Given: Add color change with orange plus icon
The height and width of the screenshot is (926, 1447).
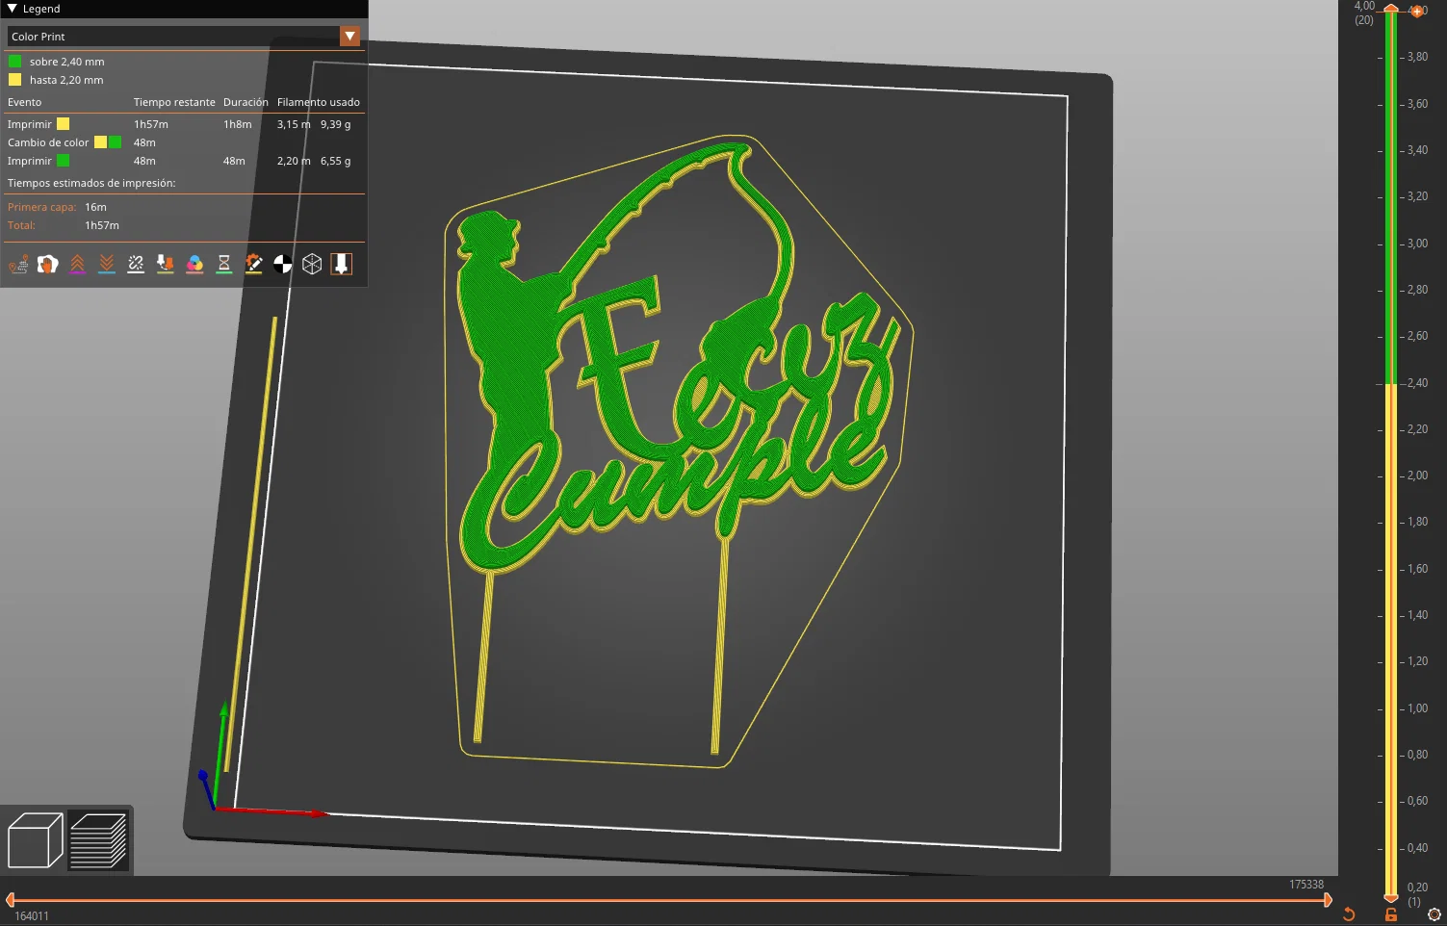Looking at the screenshot, I should (x=1416, y=11).
